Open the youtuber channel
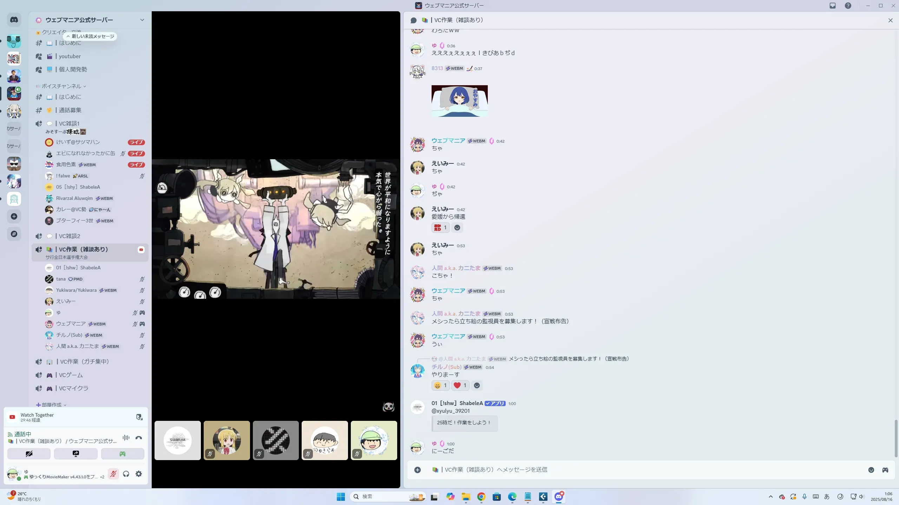Screen dimensions: 899x505 click(70, 56)
